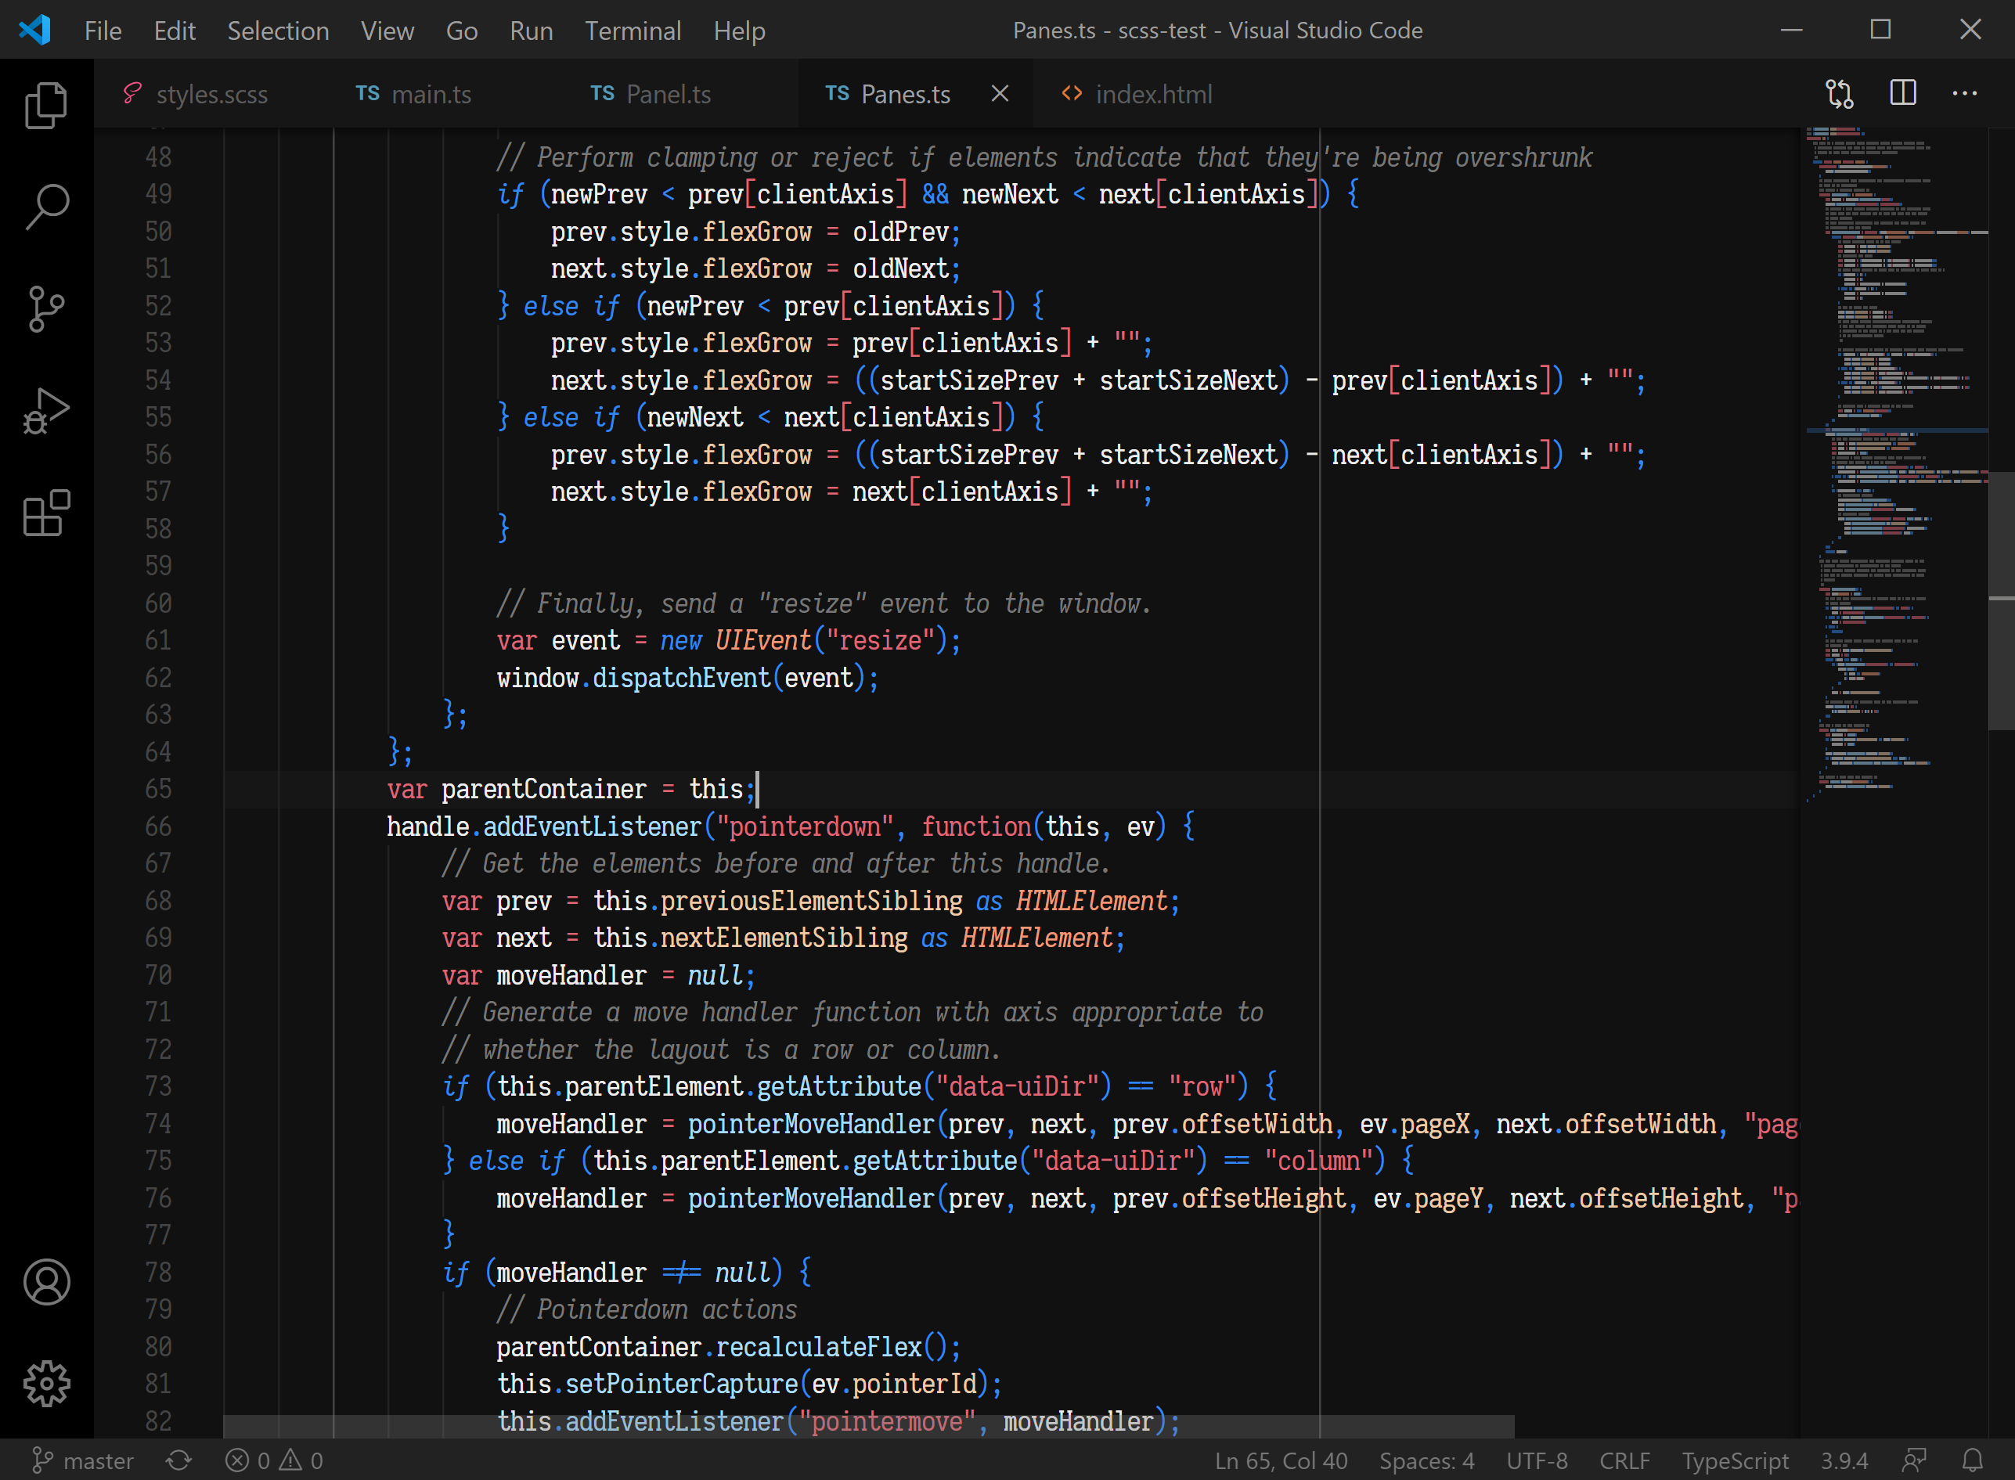Image resolution: width=2015 pixels, height=1480 pixels.
Task: Open the Explorer view in activity bar
Action: coord(47,105)
